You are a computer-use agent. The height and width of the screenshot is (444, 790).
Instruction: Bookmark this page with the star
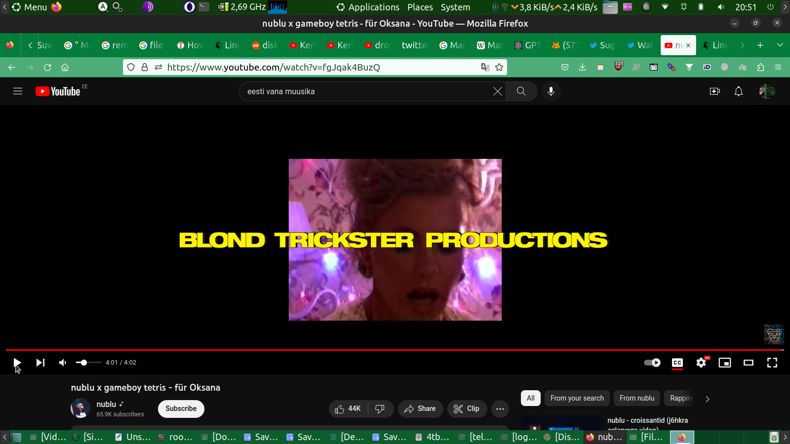tap(499, 67)
